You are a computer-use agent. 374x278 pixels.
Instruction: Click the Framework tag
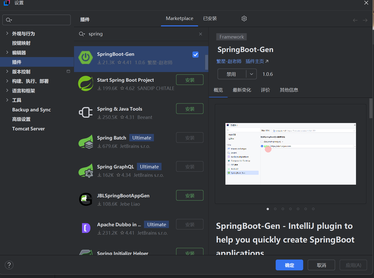[231, 37]
